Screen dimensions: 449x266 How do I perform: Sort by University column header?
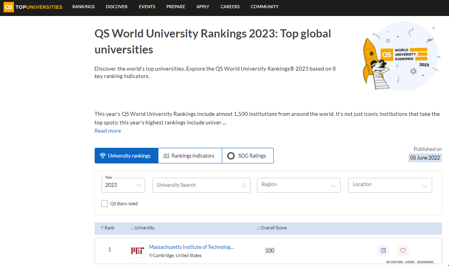(x=142, y=228)
